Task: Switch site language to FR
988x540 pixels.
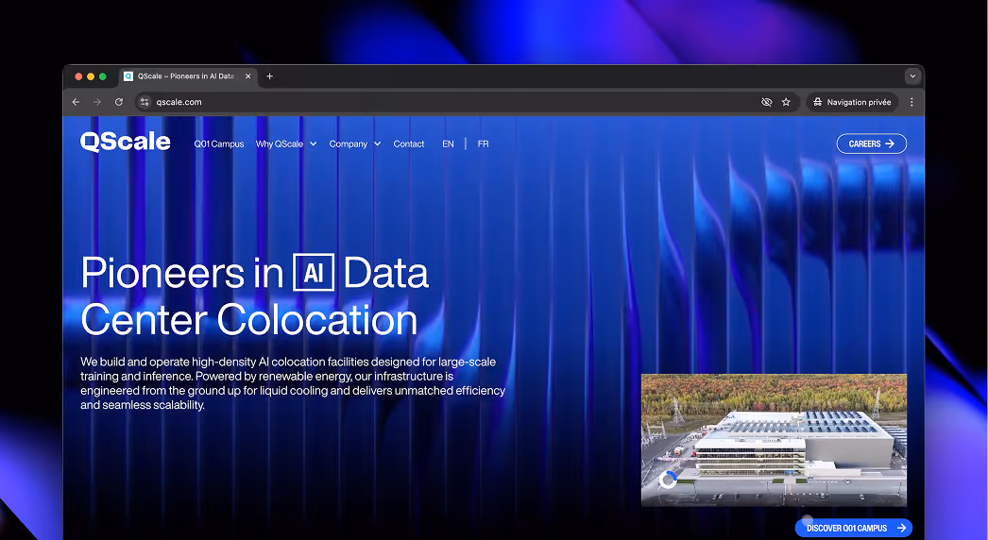Action: [484, 144]
